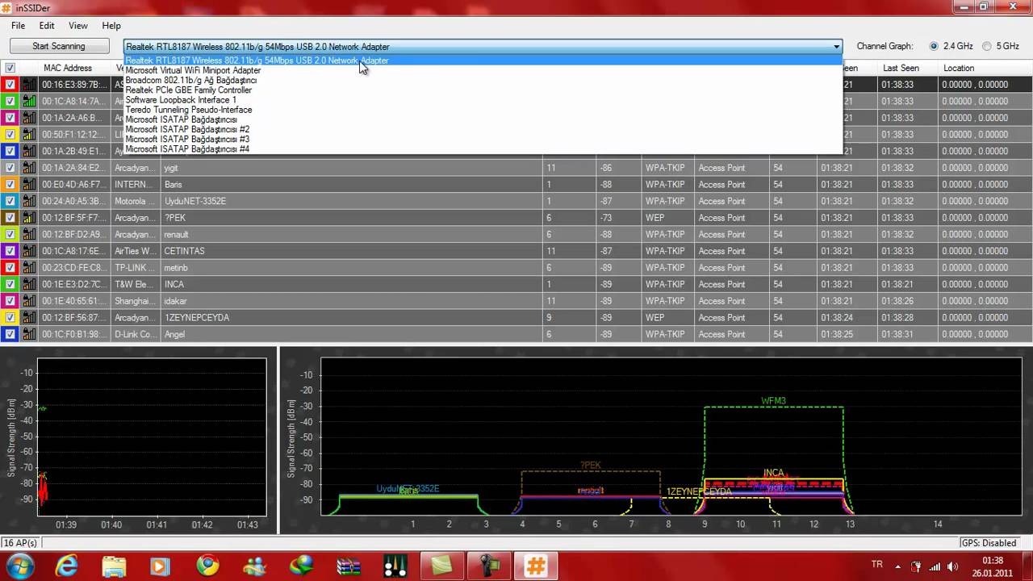
Task: Switch to inSSIDer taskbar button
Action: point(536,566)
